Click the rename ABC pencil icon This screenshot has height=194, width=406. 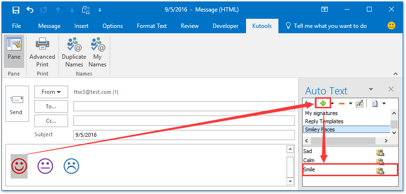coord(359,103)
